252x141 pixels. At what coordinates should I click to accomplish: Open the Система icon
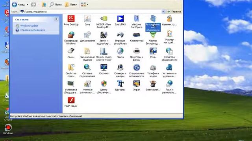point(104,69)
